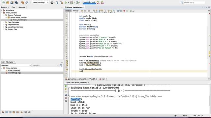Toggle Show Fields filter in the Navigator

(7, 112)
